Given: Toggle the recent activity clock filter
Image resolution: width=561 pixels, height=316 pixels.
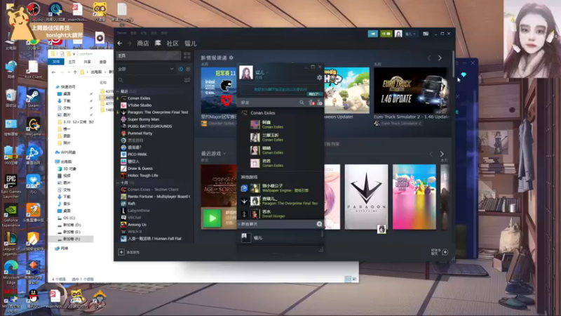Looking at the screenshot, I should click(x=181, y=69).
